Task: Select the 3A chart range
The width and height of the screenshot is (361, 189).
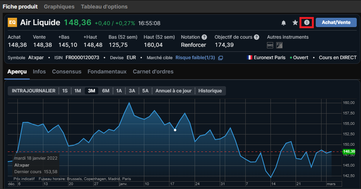Action: [x=132, y=91]
